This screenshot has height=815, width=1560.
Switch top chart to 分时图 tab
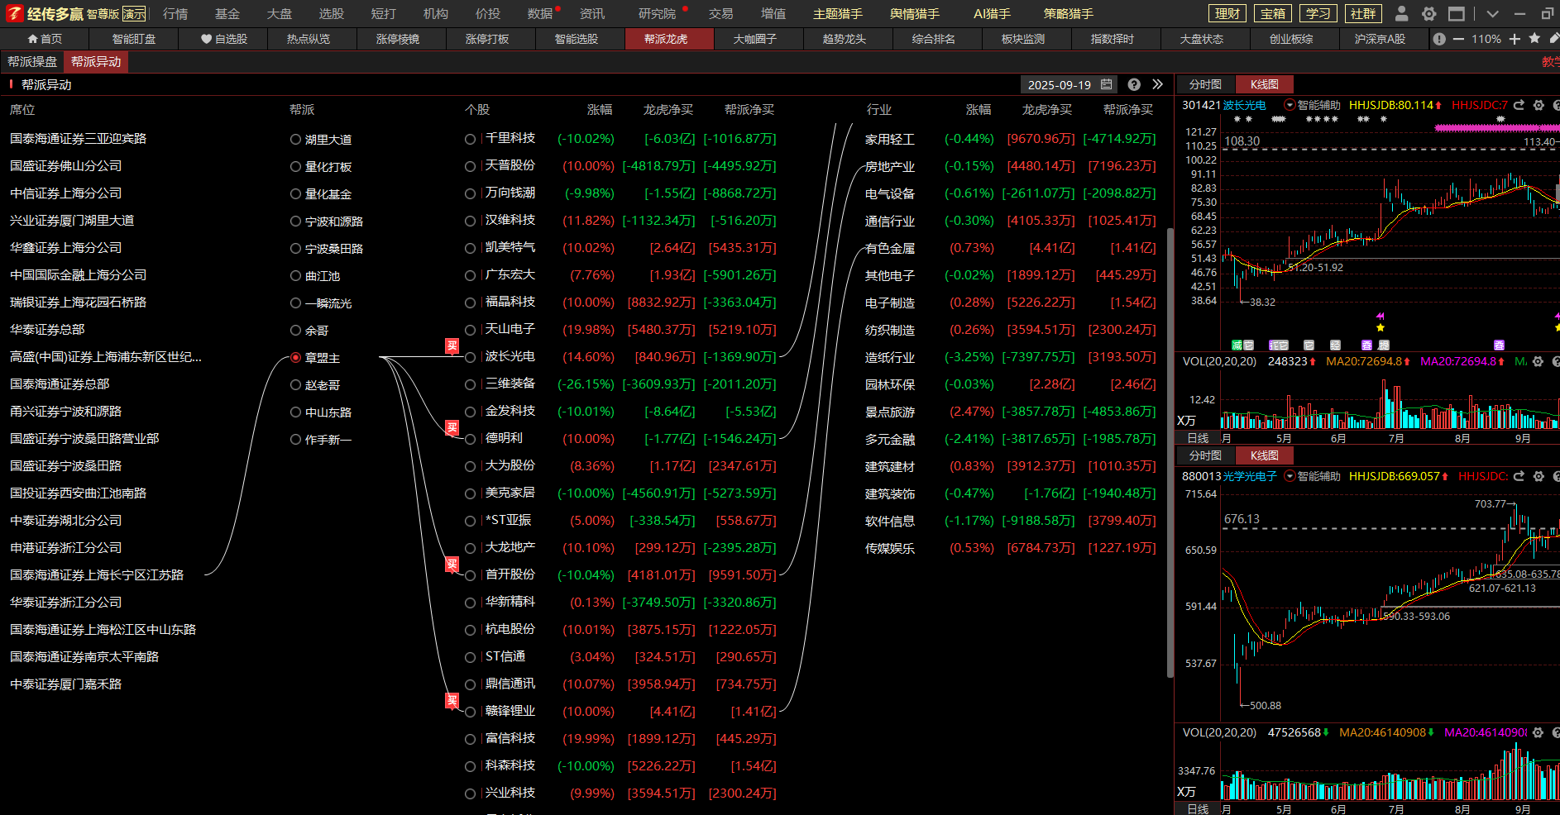point(1205,84)
